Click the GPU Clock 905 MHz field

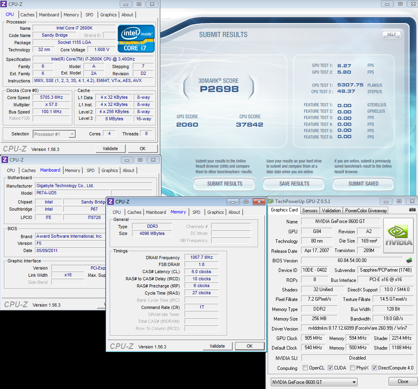click(x=313, y=338)
